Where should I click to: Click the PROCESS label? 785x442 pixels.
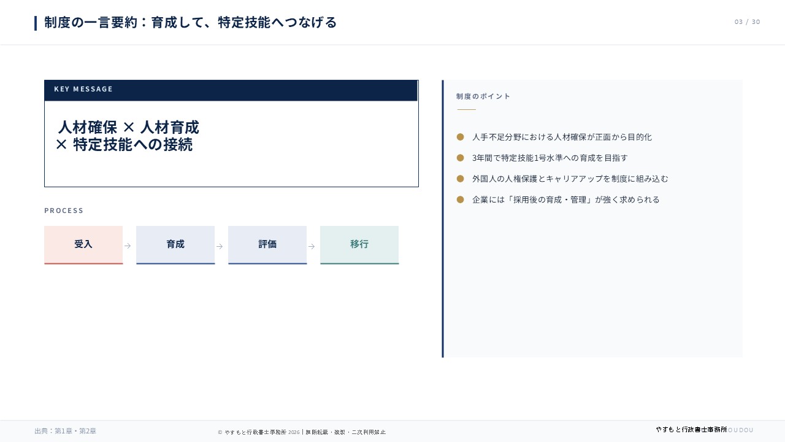(x=64, y=211)
